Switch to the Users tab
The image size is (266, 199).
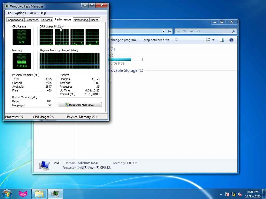(x=95, y=20)
